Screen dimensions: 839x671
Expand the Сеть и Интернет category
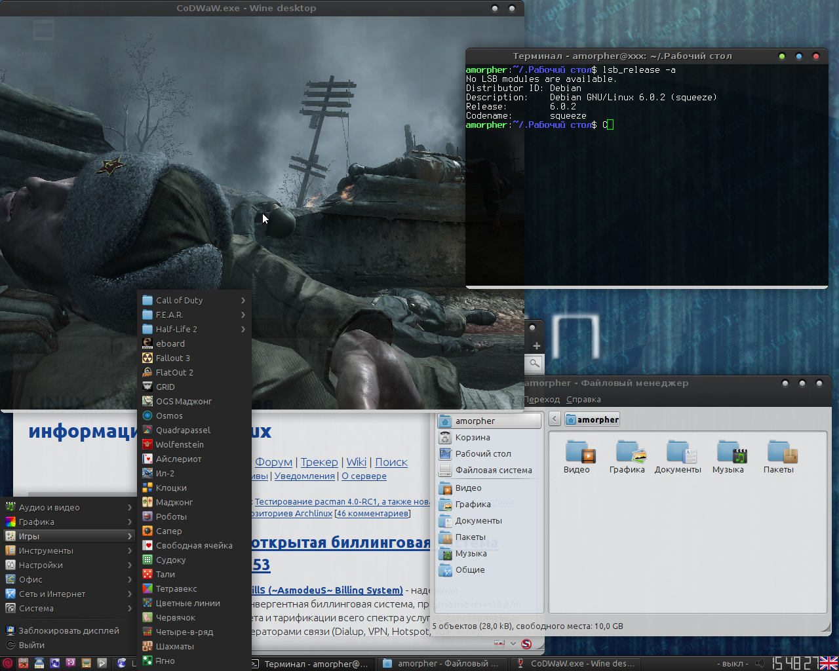click(x=68, y=594)
